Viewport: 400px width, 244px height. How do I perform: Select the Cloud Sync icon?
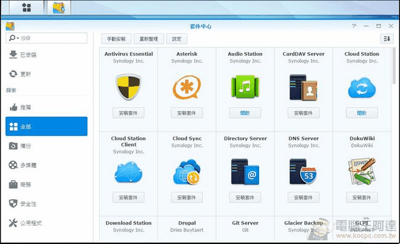coord(186,172)
